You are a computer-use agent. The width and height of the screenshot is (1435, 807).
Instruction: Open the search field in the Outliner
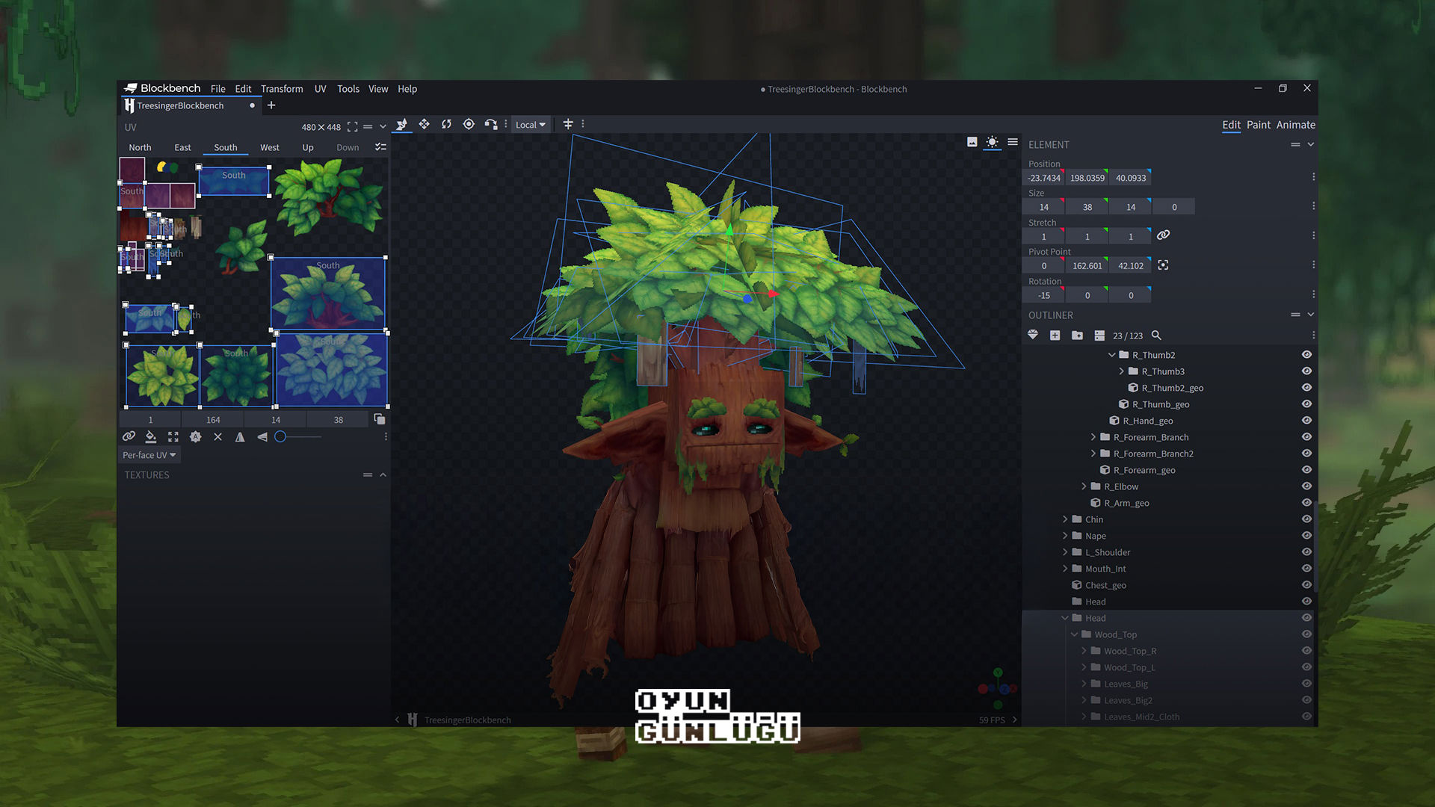click(1155, 336)
